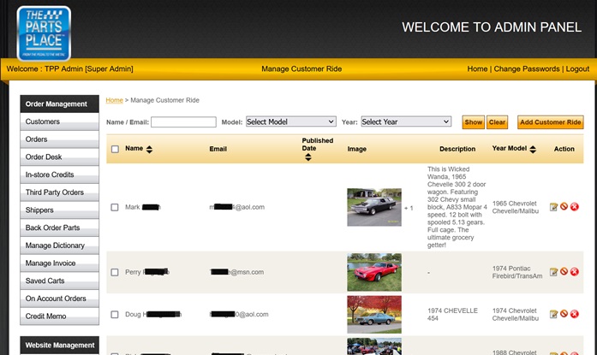Click block icon for Doug's 1974 Chevelle
The height and width of the screenshot is (355, 597).
click(x=564, y=315)
